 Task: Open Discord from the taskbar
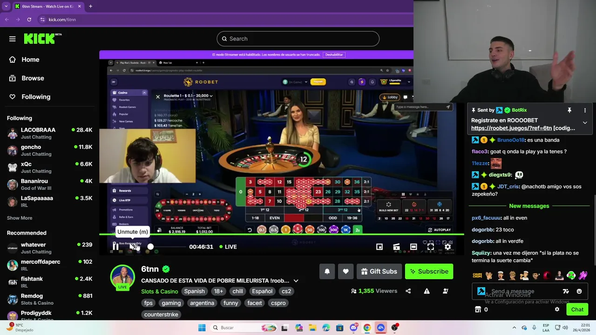point(353,328)
